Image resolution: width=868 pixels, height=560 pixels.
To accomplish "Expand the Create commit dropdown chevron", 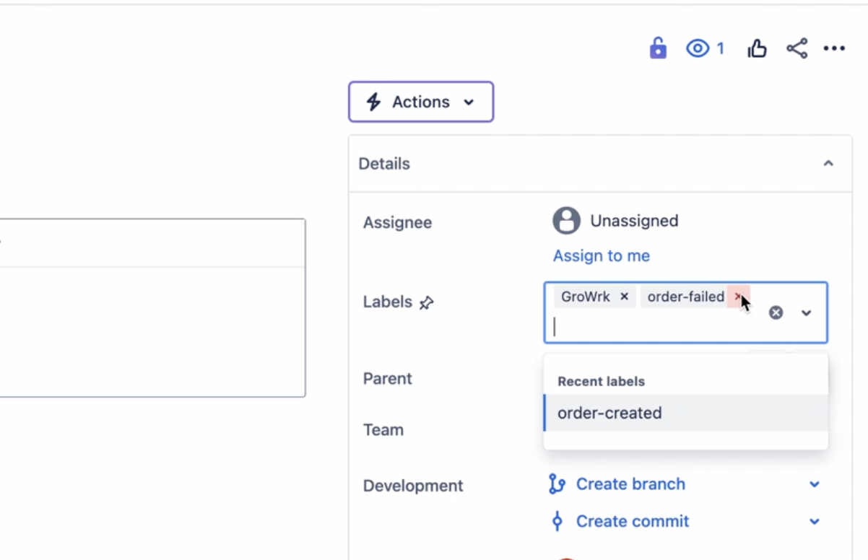I will click(815, 521).
